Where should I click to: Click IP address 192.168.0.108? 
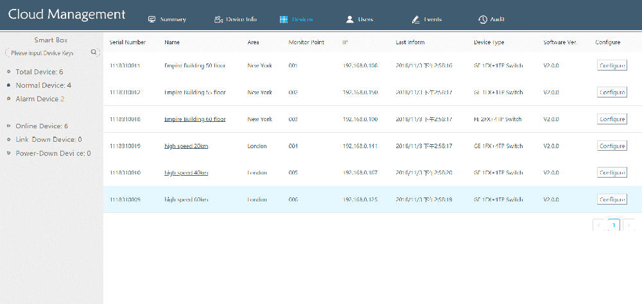coord(360,65)
